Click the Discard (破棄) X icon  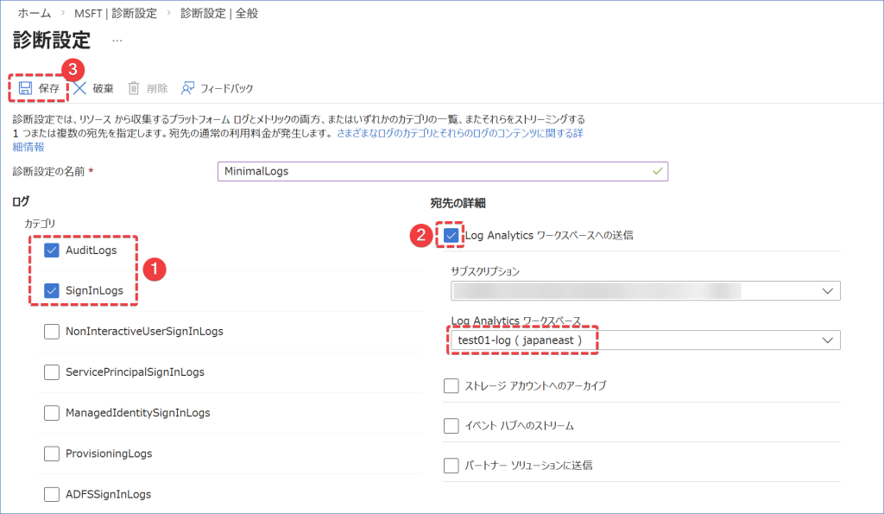pos(80,88)
